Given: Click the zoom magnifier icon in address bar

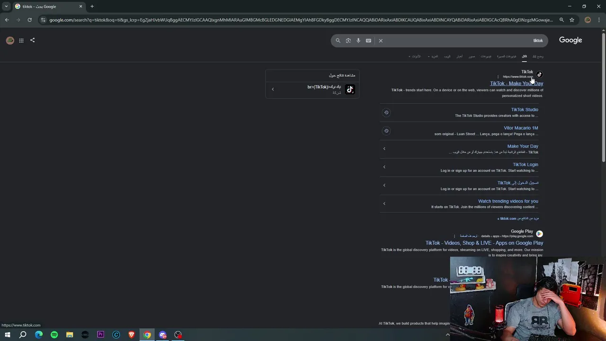Looking at the screenshot, I should click(561, 20).
